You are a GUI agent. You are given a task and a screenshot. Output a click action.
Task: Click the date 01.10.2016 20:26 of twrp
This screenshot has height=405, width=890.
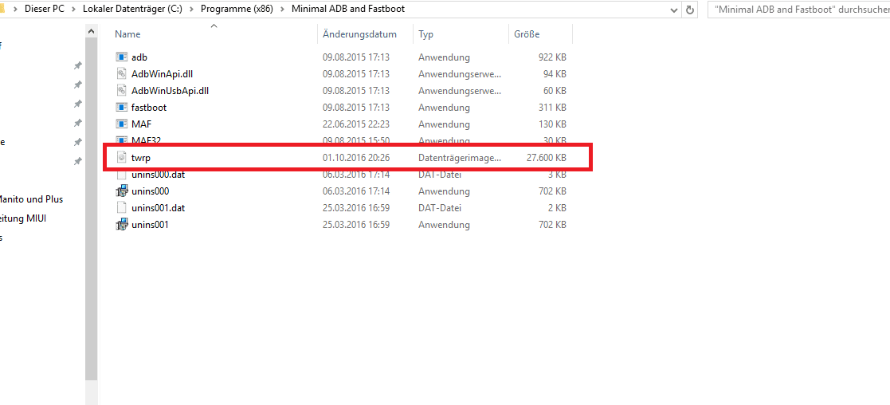(356, 158)
